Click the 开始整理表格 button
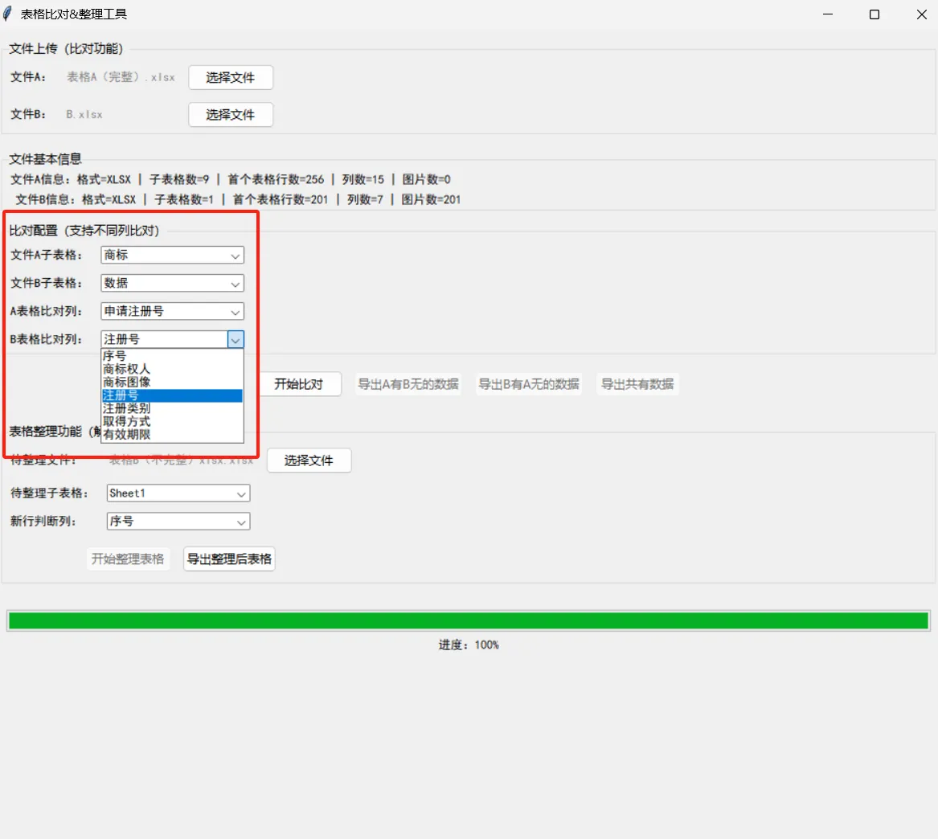Image resolution: width=938 pixels, height=839 pixels. (128, 559)
